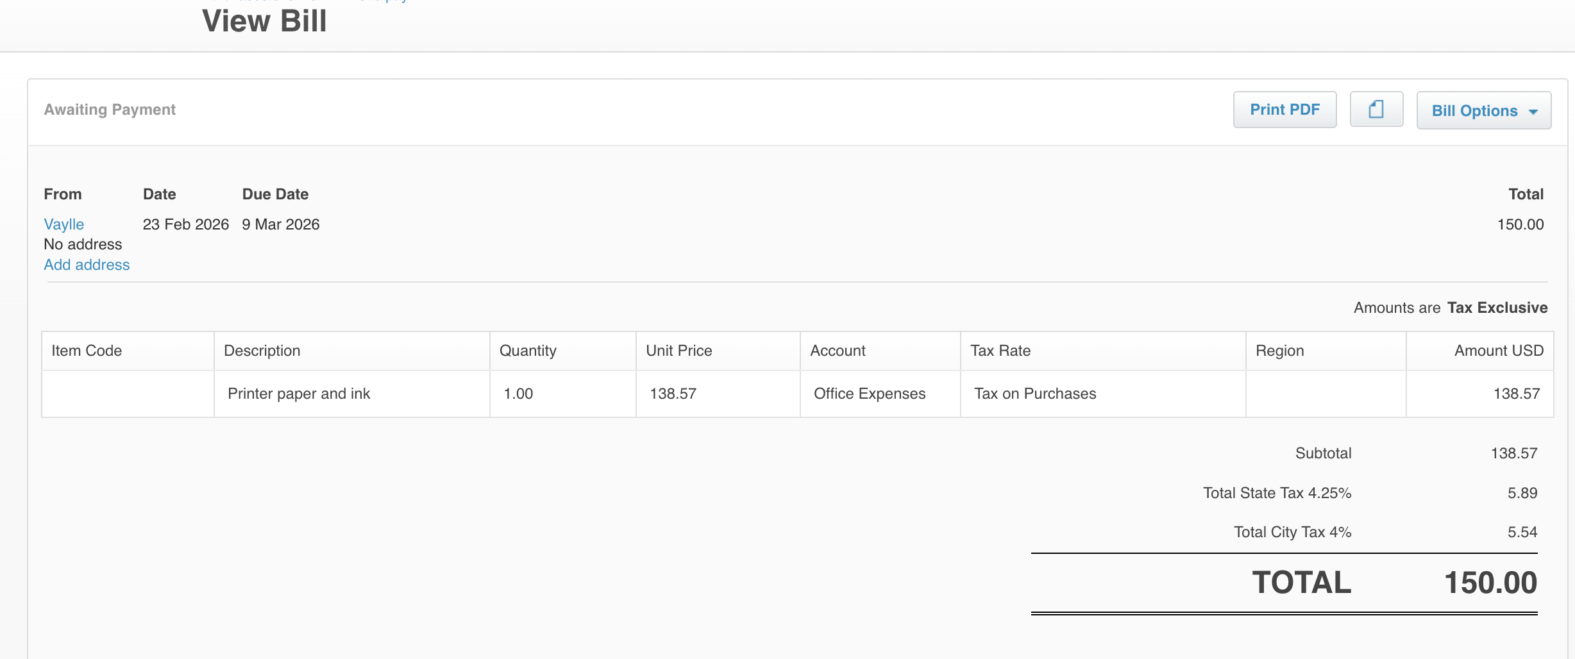Click the Due Date label

click(x=275, y=194)
